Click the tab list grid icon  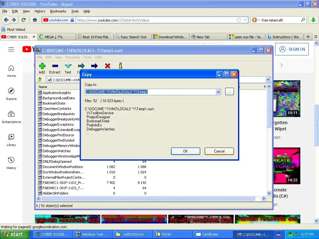pyautogui.click(x=316, y=37)
